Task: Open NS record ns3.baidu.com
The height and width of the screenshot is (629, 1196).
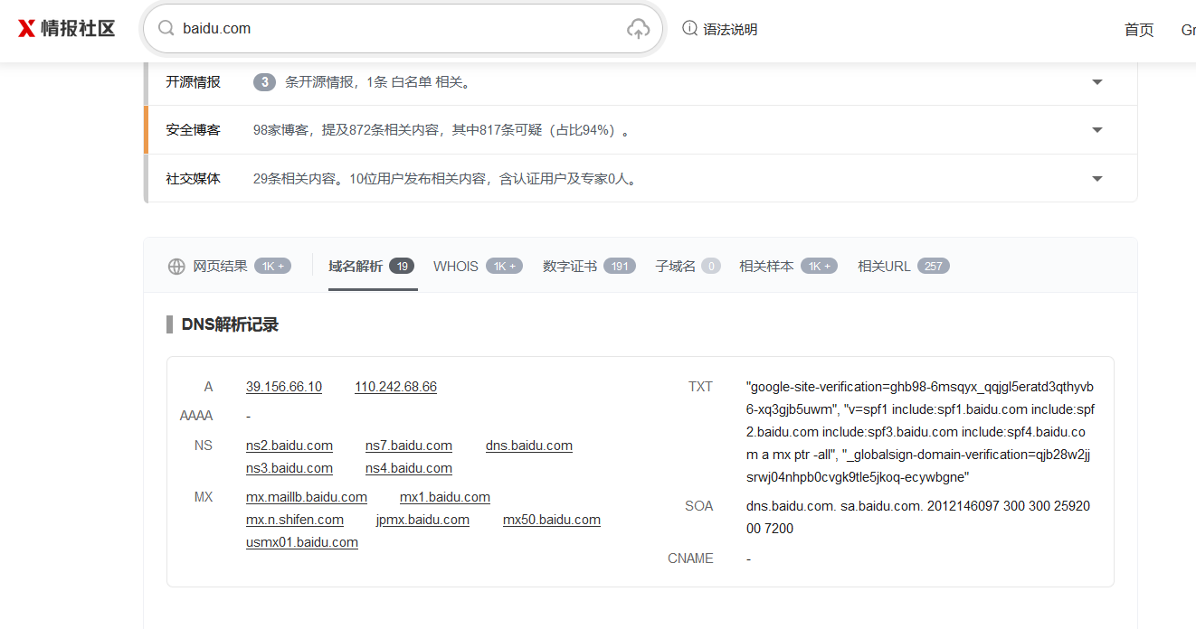Action: [290, 468]
